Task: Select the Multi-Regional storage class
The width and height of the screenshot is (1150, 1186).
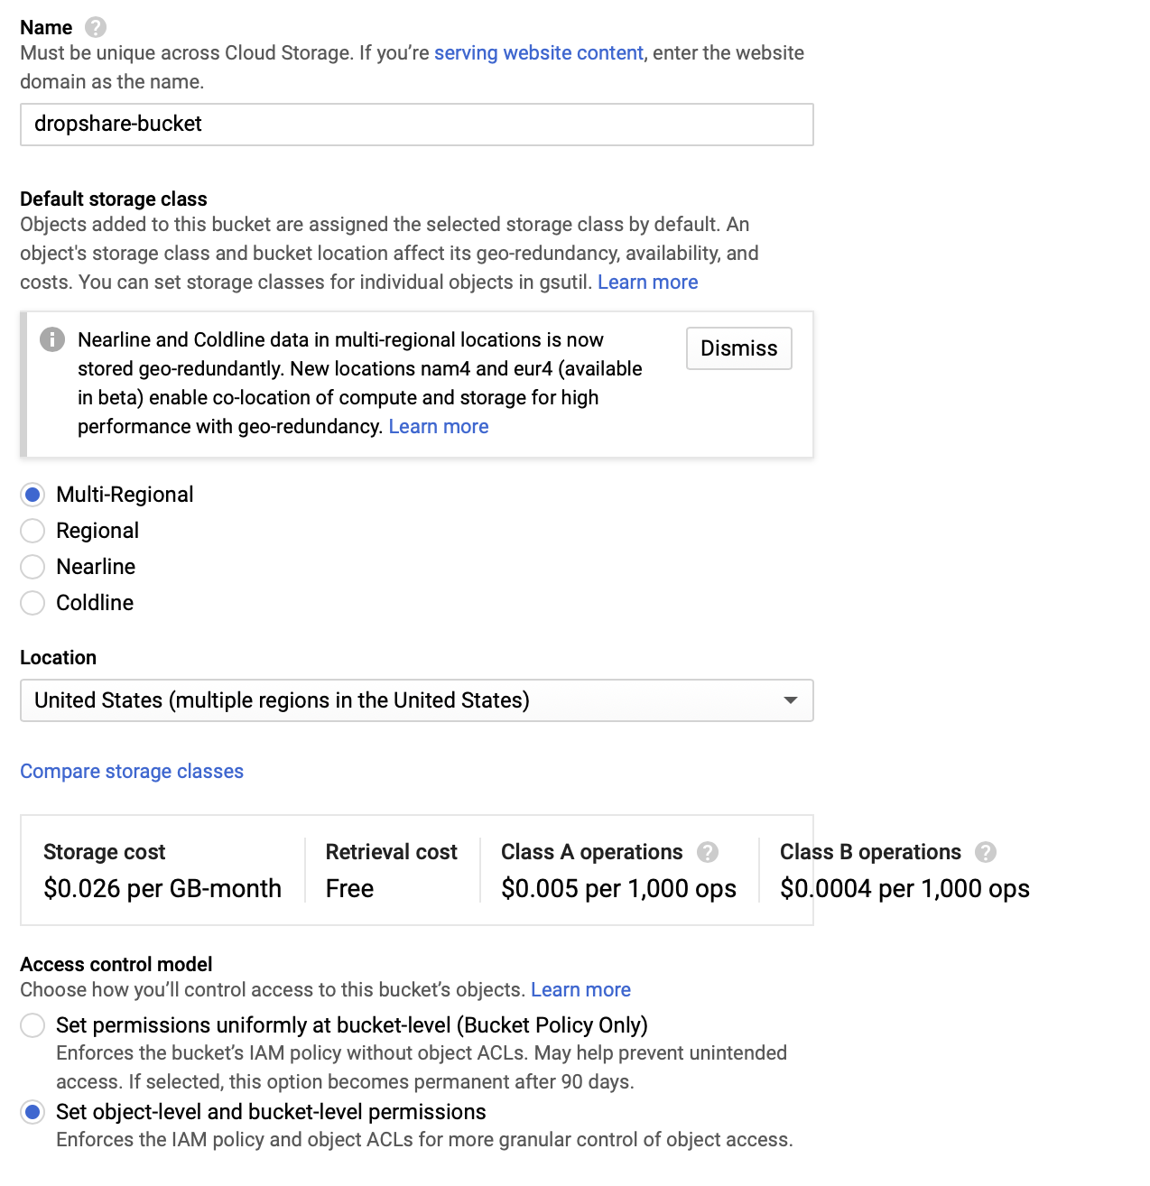Action: [x=32, y=495]
